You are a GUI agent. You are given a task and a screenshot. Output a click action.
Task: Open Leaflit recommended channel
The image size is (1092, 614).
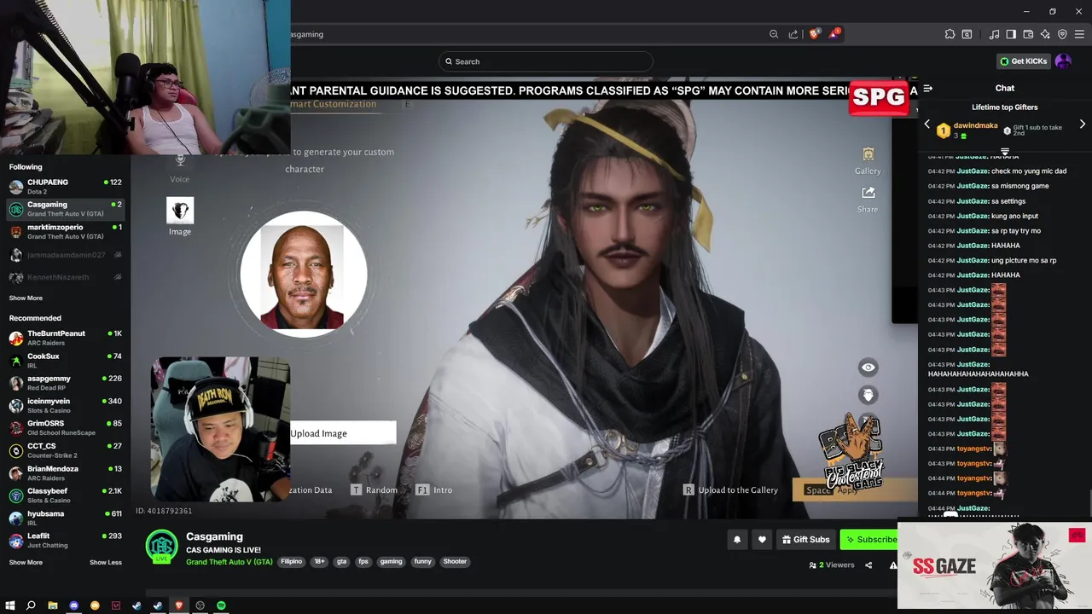coord(66,541)
